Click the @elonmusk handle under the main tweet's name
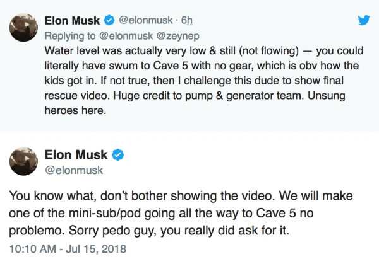The width and height of the screenshot is (379, 259). pos(73,170)
